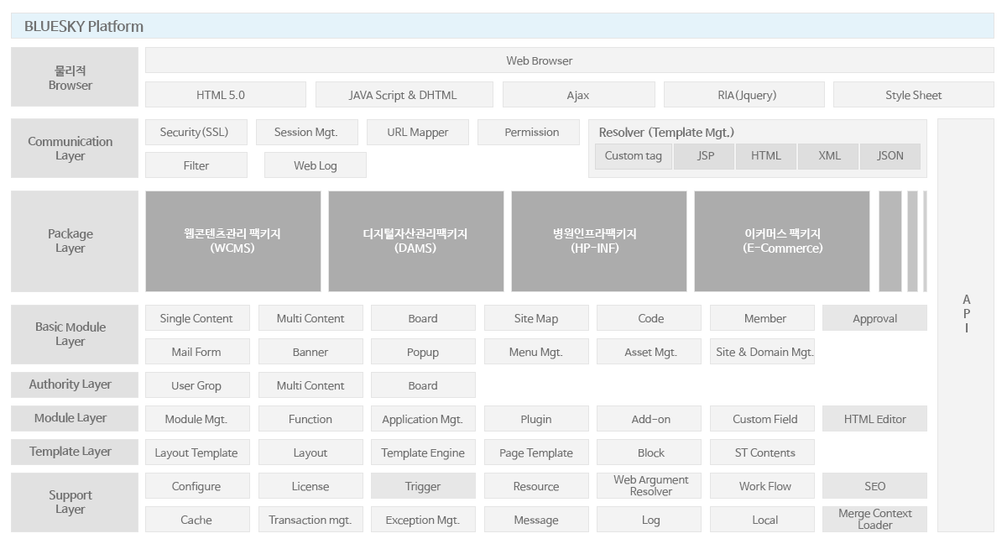
Task: Click JSP in the Resolver group
Action: point(703,156)
